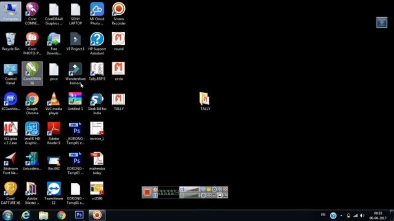Open HP Support Assistant desktop shortcut

tap(97, 44)
